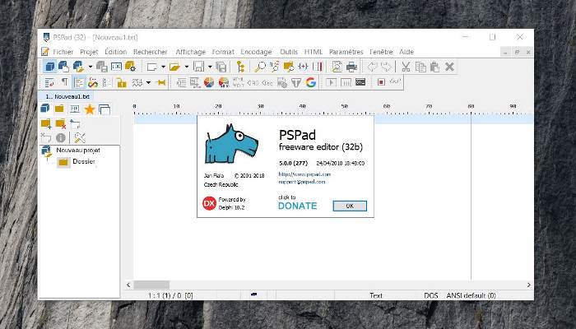Open the Fichier menu
The image size is (576, 329).
click(63, 52)
